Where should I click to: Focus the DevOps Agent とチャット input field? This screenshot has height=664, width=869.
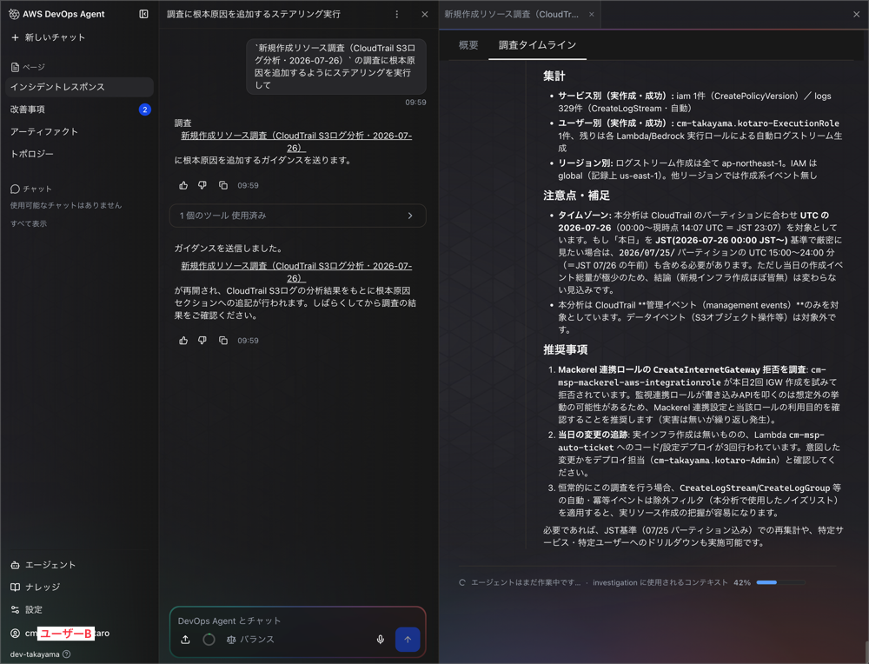click(x=297, y=621)
